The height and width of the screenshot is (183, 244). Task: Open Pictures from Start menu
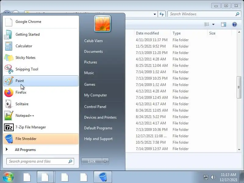click(x=91, y=62)
